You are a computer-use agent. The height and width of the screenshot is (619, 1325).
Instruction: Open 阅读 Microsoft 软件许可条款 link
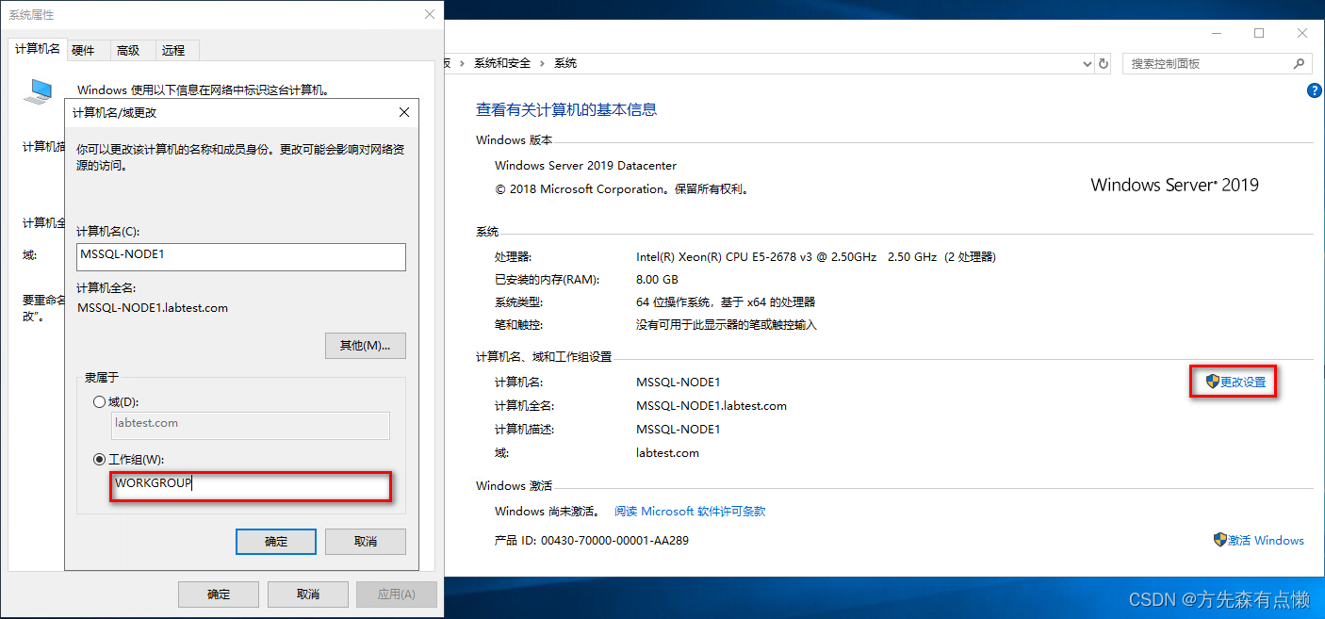tap(690, 512)
